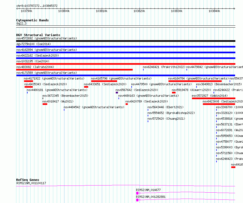Open variant nsv4171589 label

coord(47,73)
